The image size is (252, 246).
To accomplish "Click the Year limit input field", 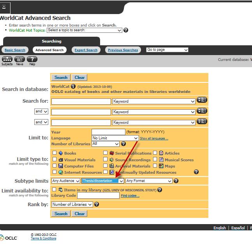I will pos(108,132).
